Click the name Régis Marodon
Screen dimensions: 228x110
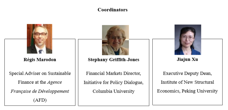[x=40, y=60]
